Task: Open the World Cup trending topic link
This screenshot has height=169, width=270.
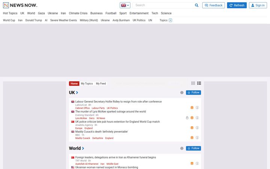Action: point(9,20)
